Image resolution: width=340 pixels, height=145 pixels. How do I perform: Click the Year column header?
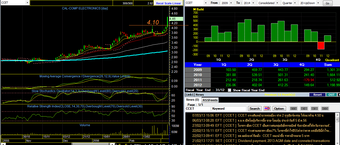pos(198,65)
